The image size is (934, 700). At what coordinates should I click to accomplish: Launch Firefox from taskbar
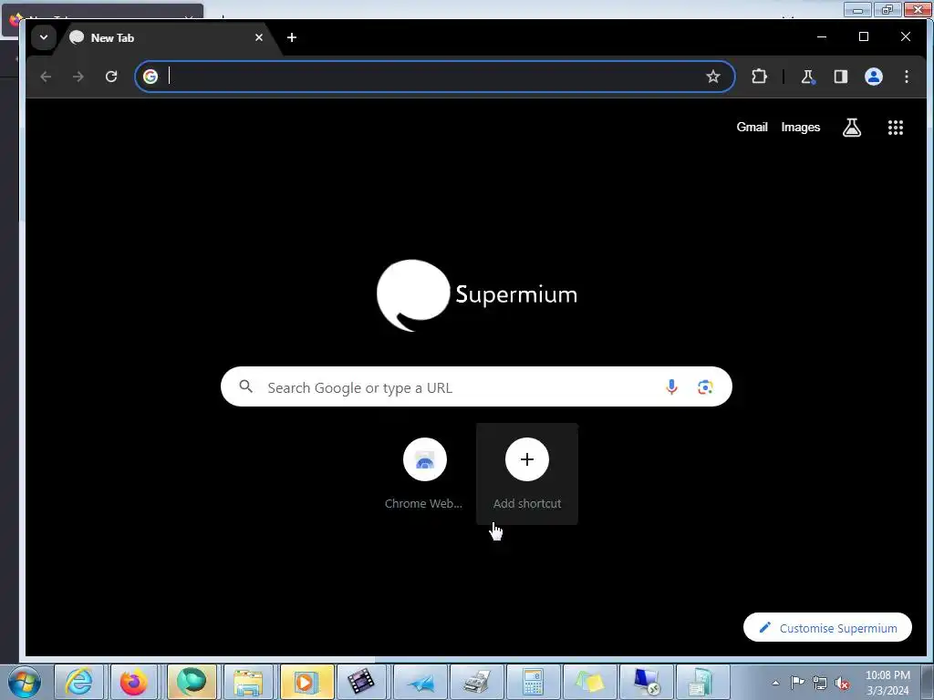click(134, 682)
